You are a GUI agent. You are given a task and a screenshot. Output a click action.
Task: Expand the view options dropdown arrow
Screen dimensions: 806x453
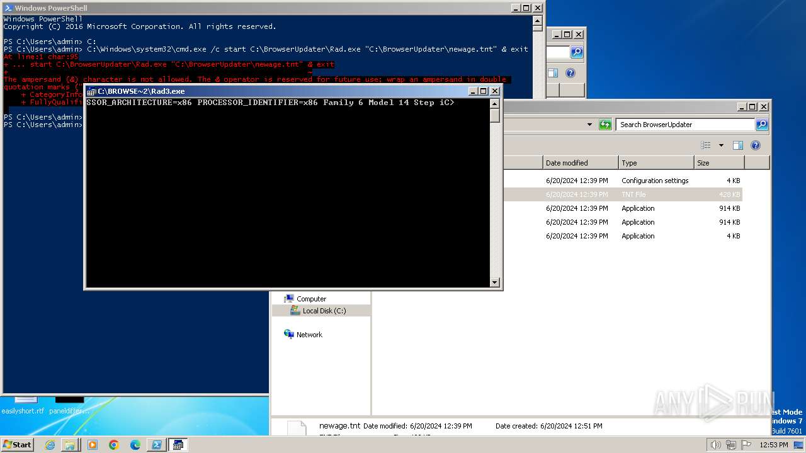pyautogui.click(x=721, y=145)
